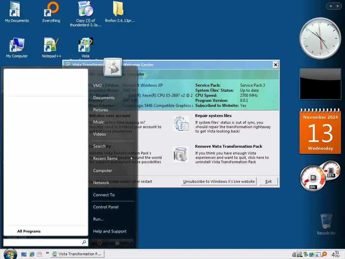Select the Recycle Bin icon
Screen dimensions: 345x259
pos(326,224)
